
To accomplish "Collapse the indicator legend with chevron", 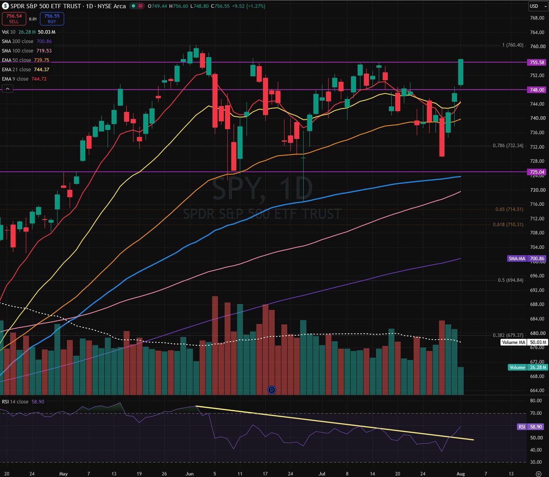I will 8,89.
